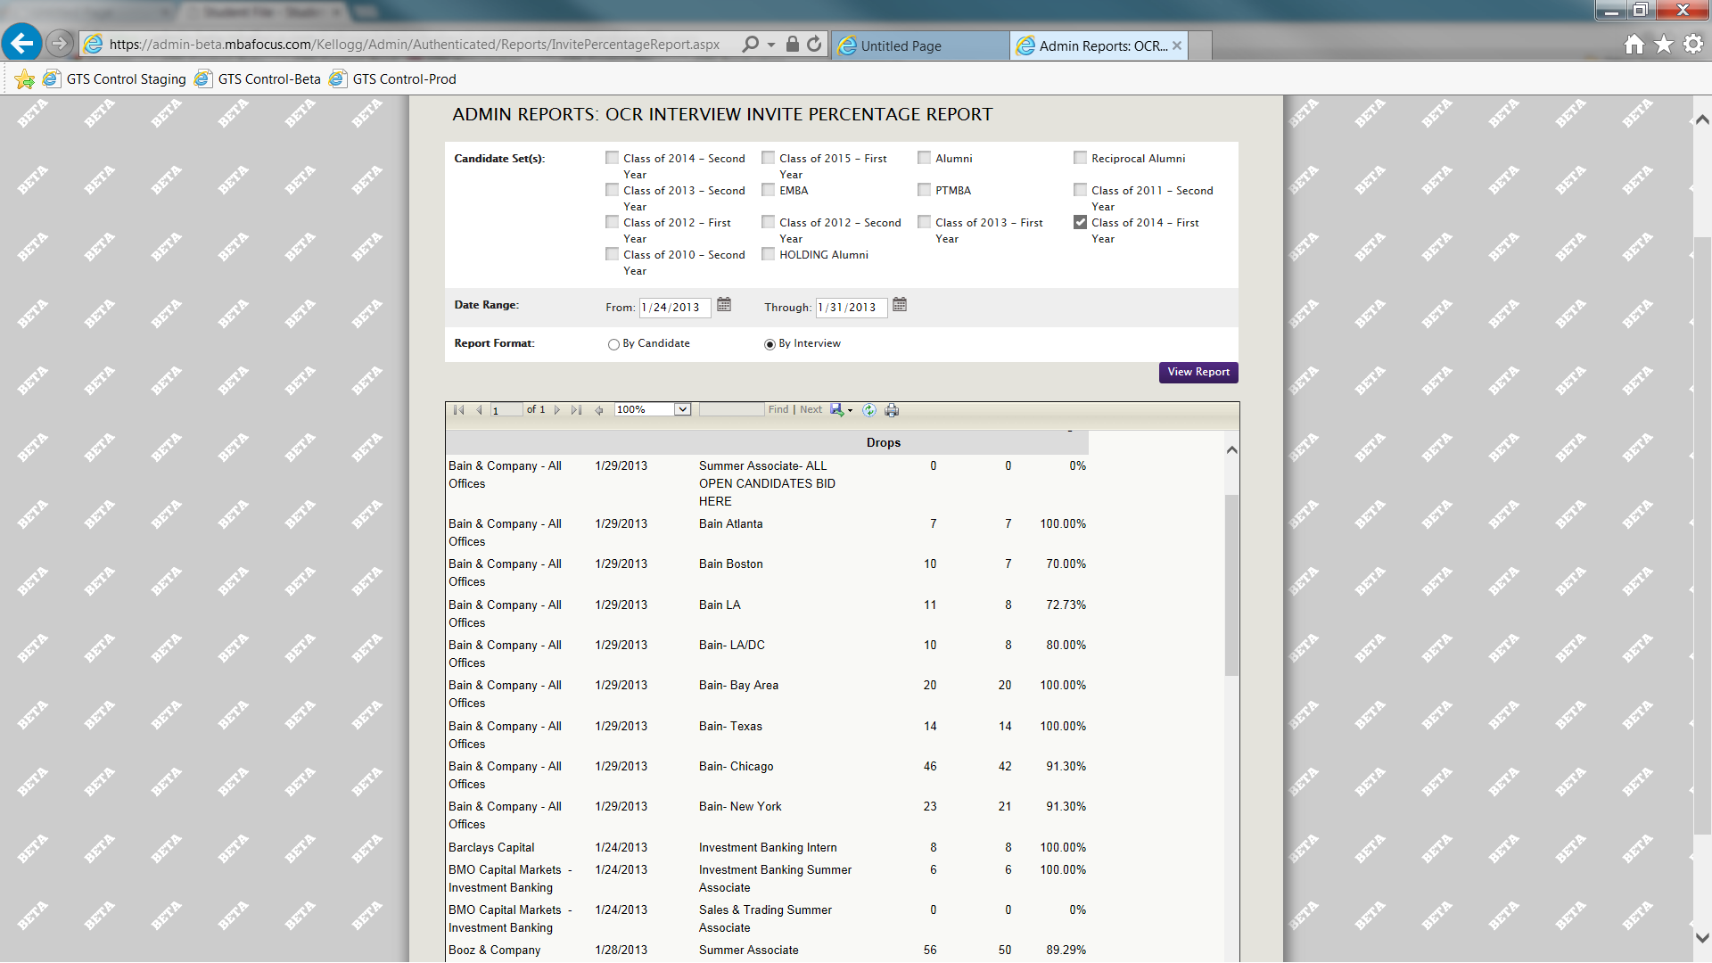
Task: Click the Barclays Capital company cell
Action: pyautogui.click(x=491, y=848)
